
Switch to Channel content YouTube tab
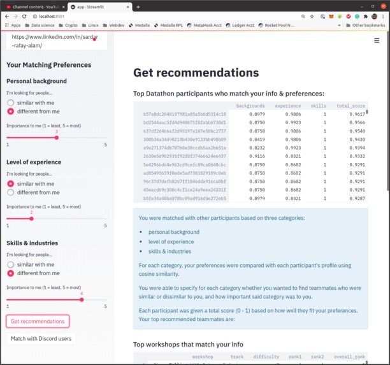pyautogui.click(x=34, y=7)
